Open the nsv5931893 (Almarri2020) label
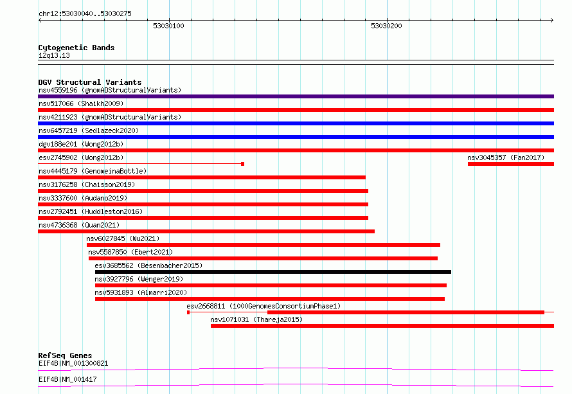 click(x=141, y=292)
